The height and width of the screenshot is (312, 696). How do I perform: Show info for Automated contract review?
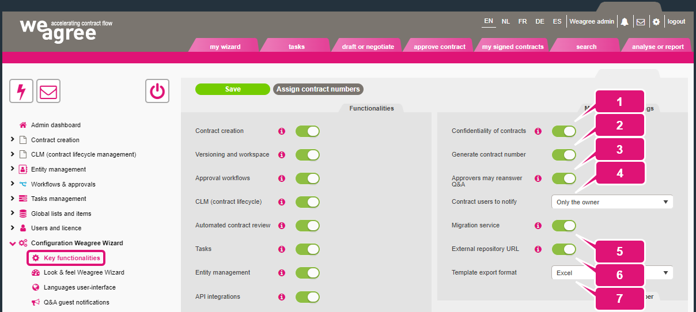coord(282,226)
